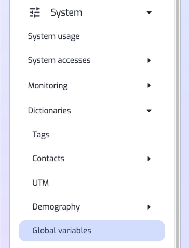The height and width of the screenshot is (248, 189).
Task: Click the System section heading text
Action: (x=66, y=12)
